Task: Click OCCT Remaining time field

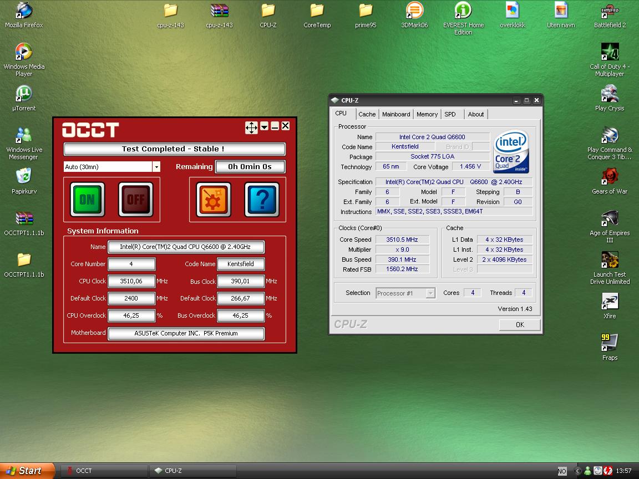Action: (x=250, y=166)
